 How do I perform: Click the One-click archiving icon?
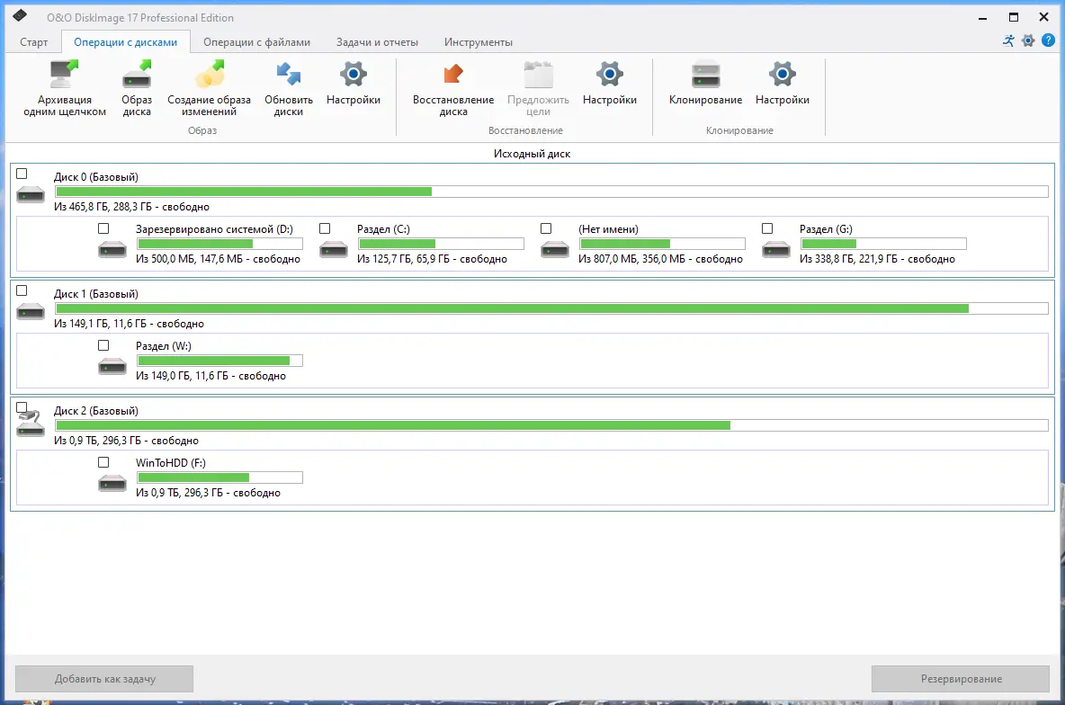pyautogui.click(x=64, y=74)
